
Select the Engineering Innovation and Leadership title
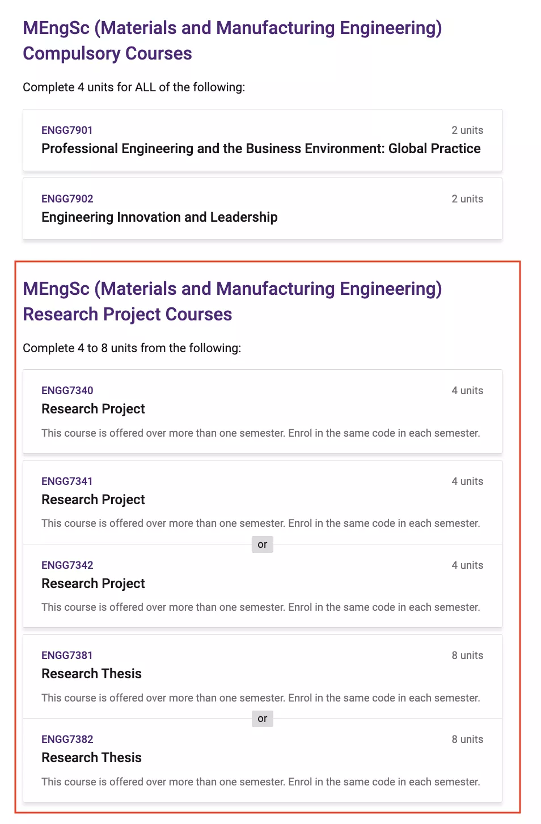click(159, 217)
